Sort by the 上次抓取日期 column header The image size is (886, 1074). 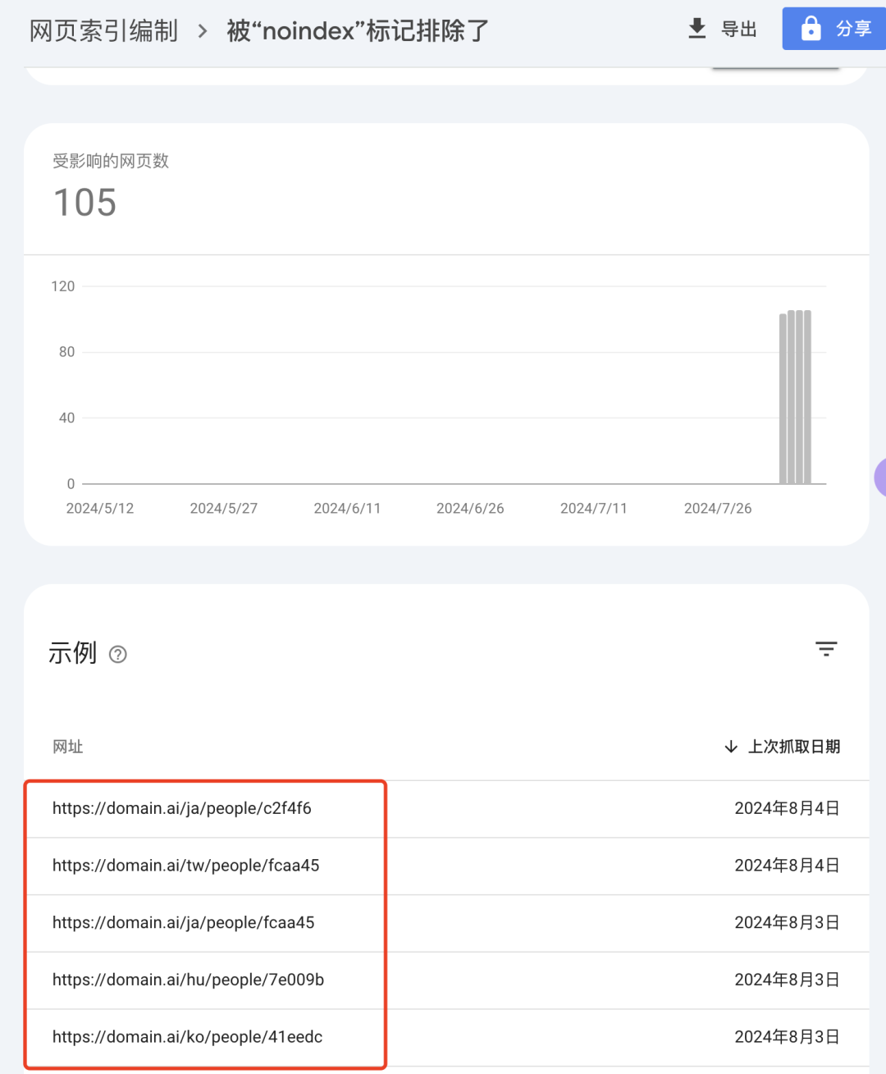[793, 747]
